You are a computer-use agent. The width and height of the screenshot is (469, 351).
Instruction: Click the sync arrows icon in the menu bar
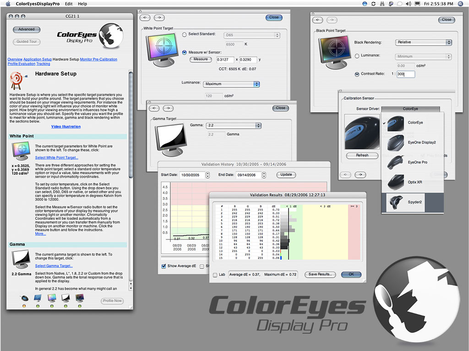pos(373,4)
